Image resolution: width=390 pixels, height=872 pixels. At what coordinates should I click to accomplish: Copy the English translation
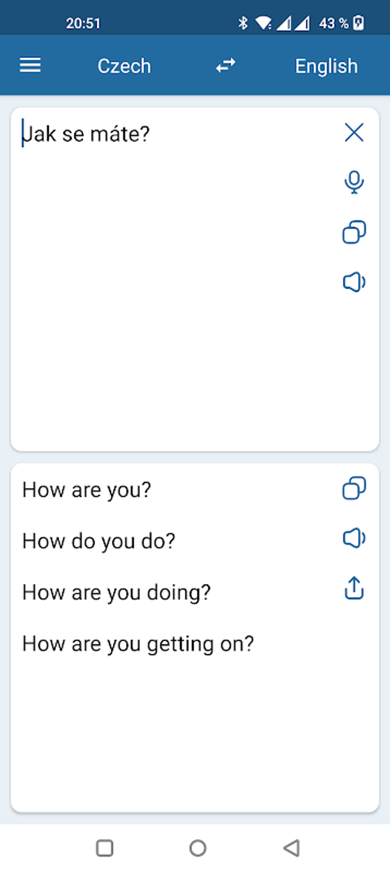[x=354, y=488]
